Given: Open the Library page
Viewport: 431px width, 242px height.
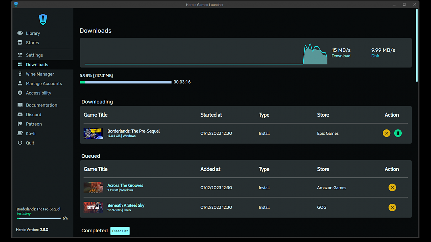Looking at the screenshot, I should click(x=33, y=33).
